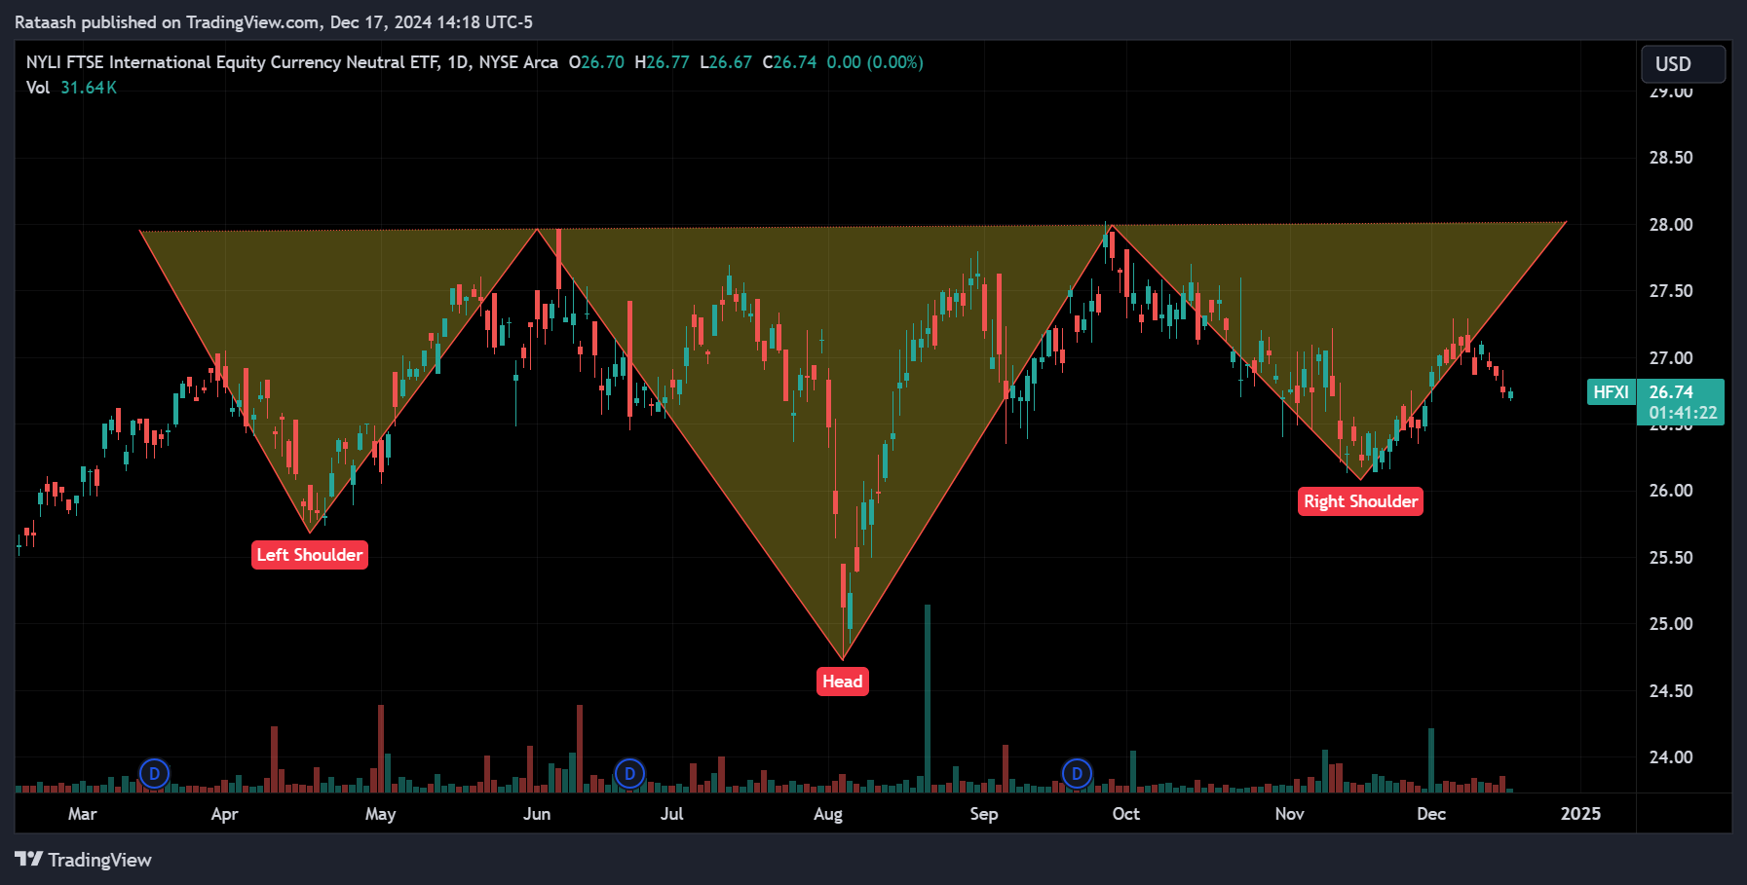Image resolution: width=1747 pixels, height=885 pixels.
Task: Click the Aug label on time axis
Action: pyautogui.click(x=828, y=814)
